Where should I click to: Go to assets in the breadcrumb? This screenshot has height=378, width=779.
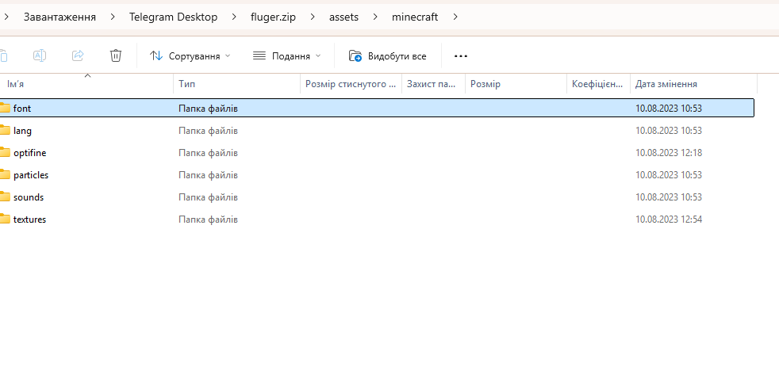[x=343, y=17]
